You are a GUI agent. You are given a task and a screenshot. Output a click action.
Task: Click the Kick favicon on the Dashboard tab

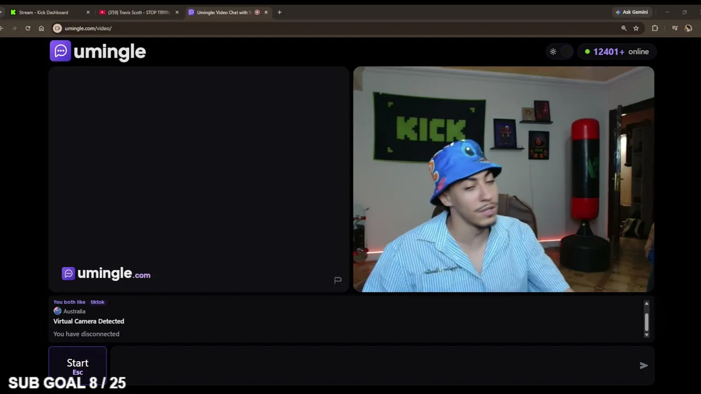click(x=13, y=12)
